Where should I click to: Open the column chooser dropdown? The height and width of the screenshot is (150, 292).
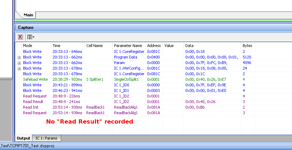pos(31,37)
